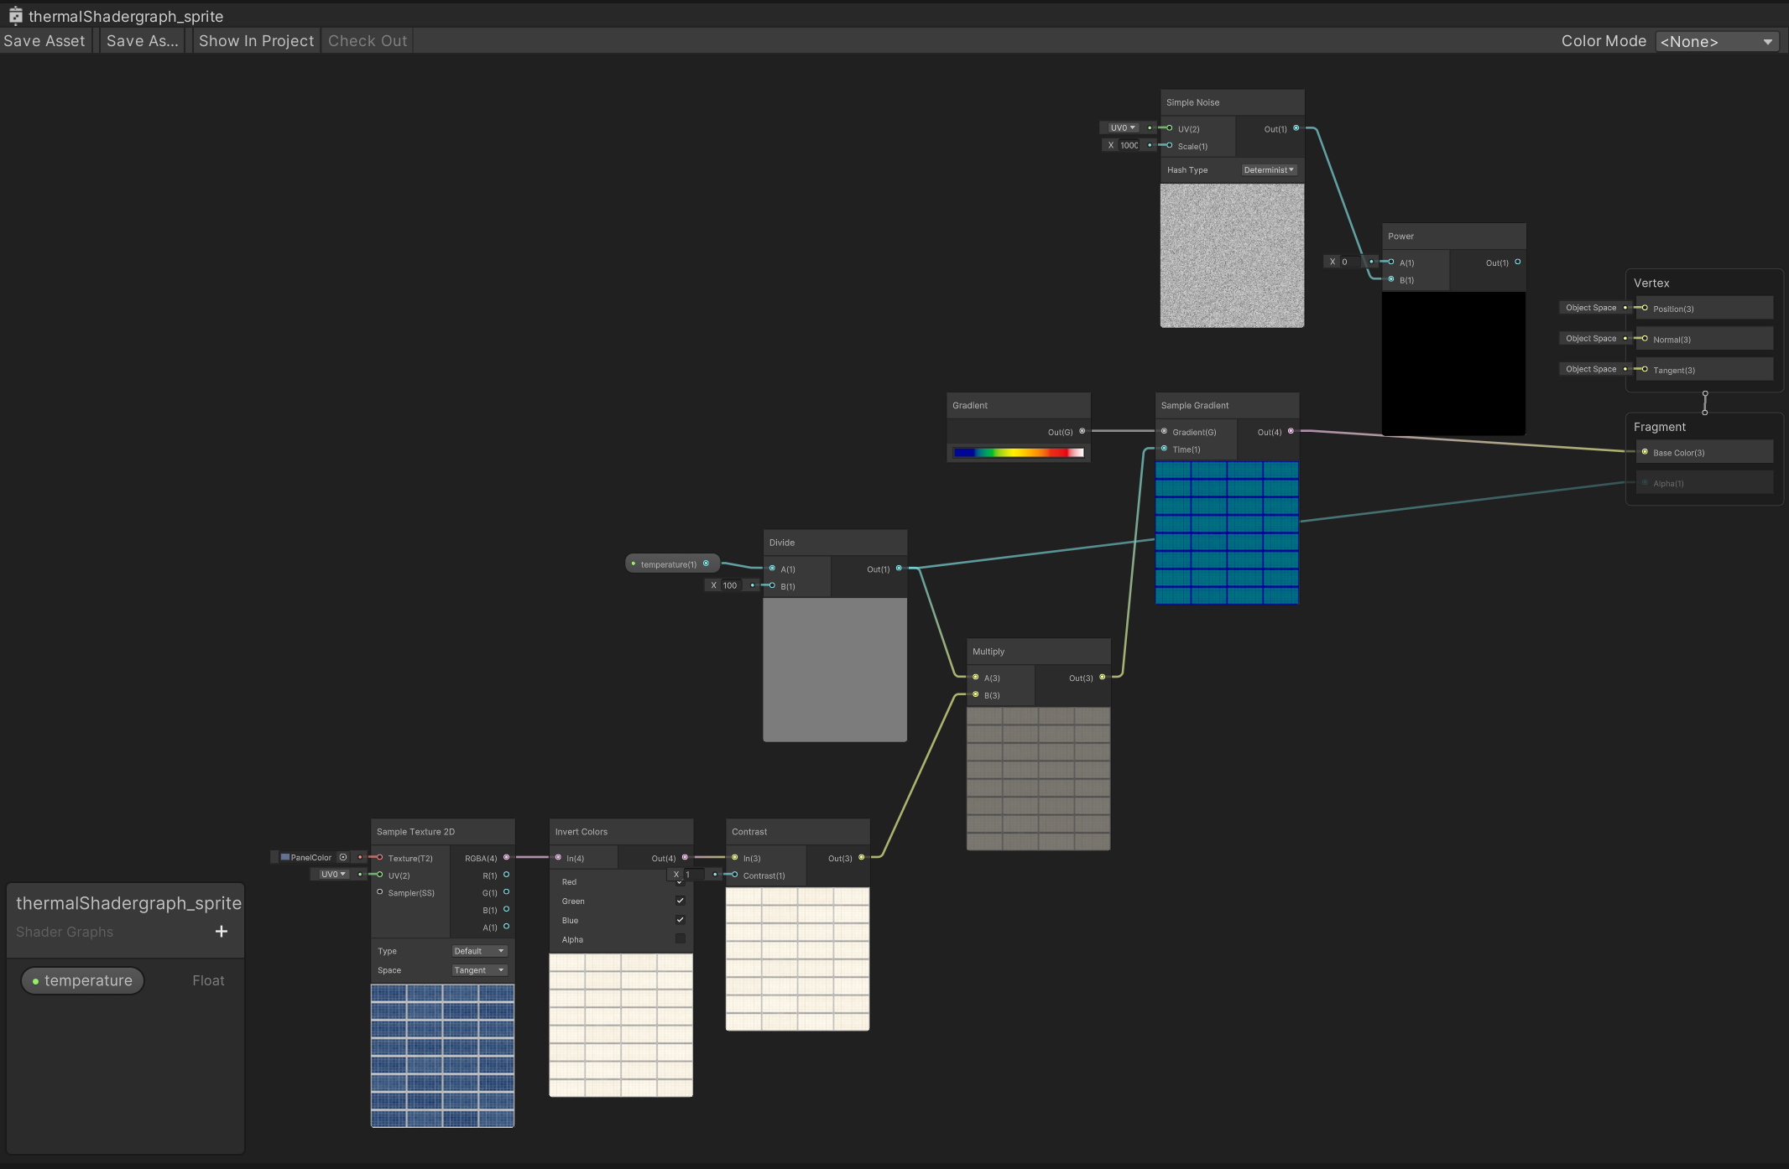Open Hash Type dropdown on Simple Noise
Screen dimensions: 1789x1169
pyautogui.click(x=1268, y=170)
